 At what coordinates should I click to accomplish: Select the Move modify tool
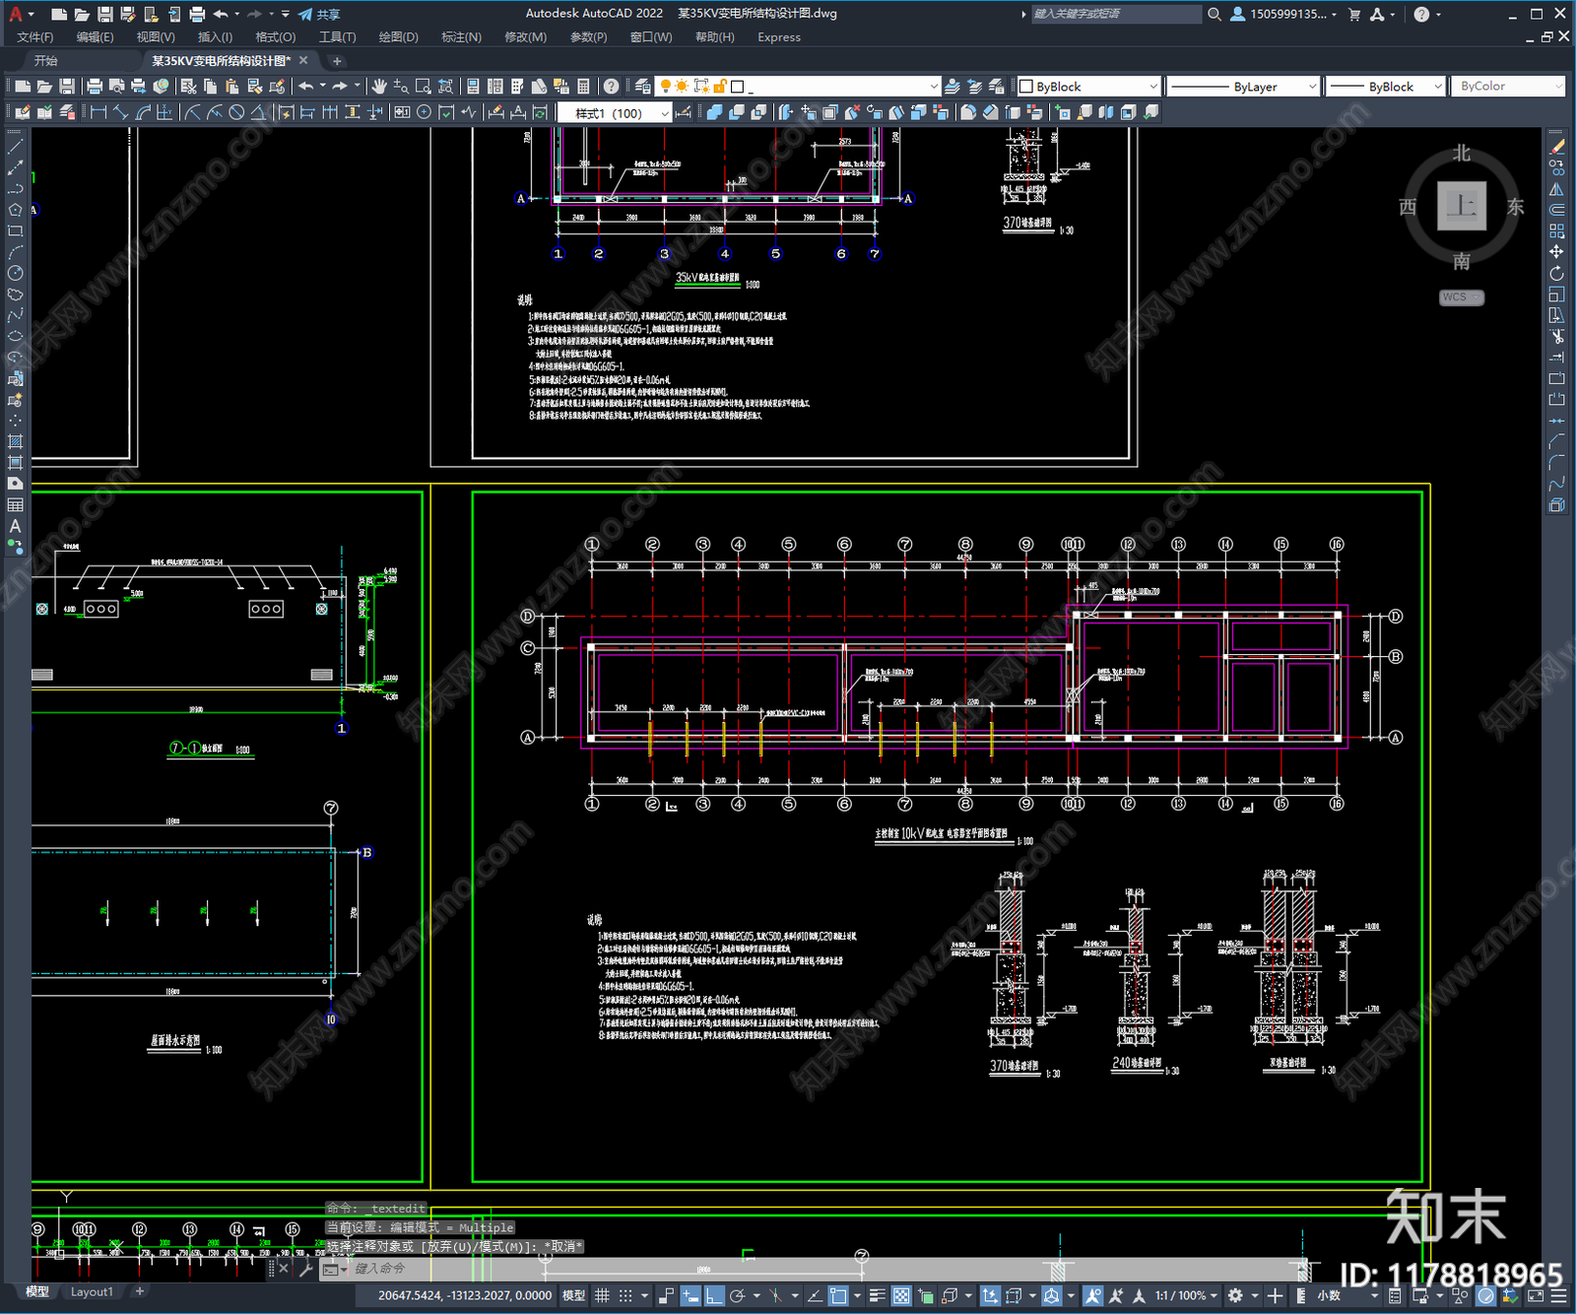coord(1556,252)
